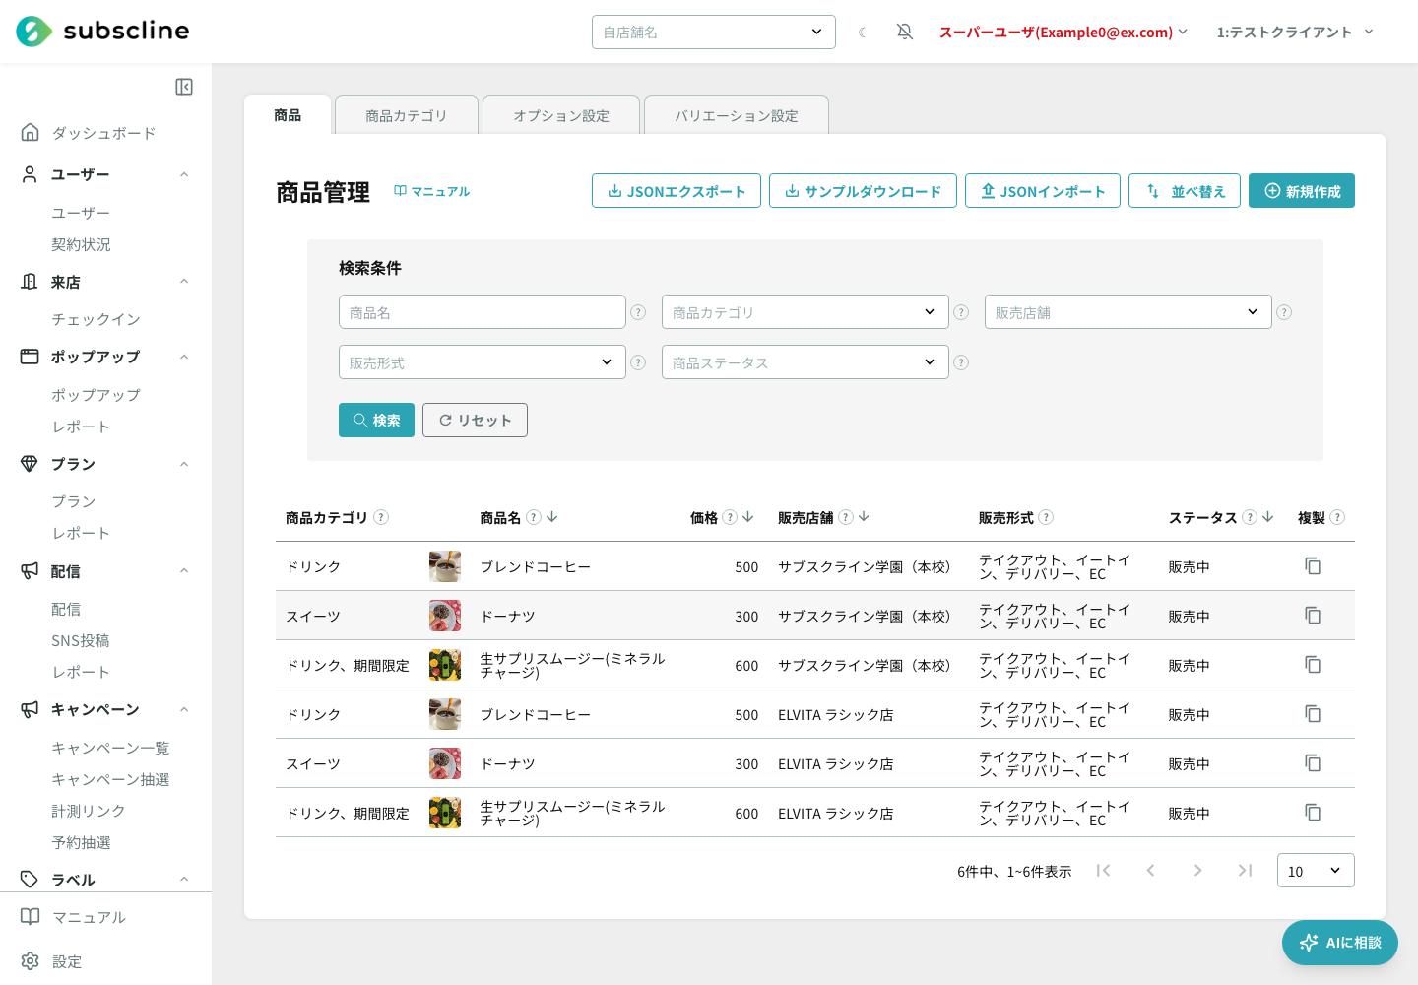Duplicate ドーナツ at サブスクライン学園 row
The height and width of the screenshot is (985, 1418).
[x=1313, y=616]
